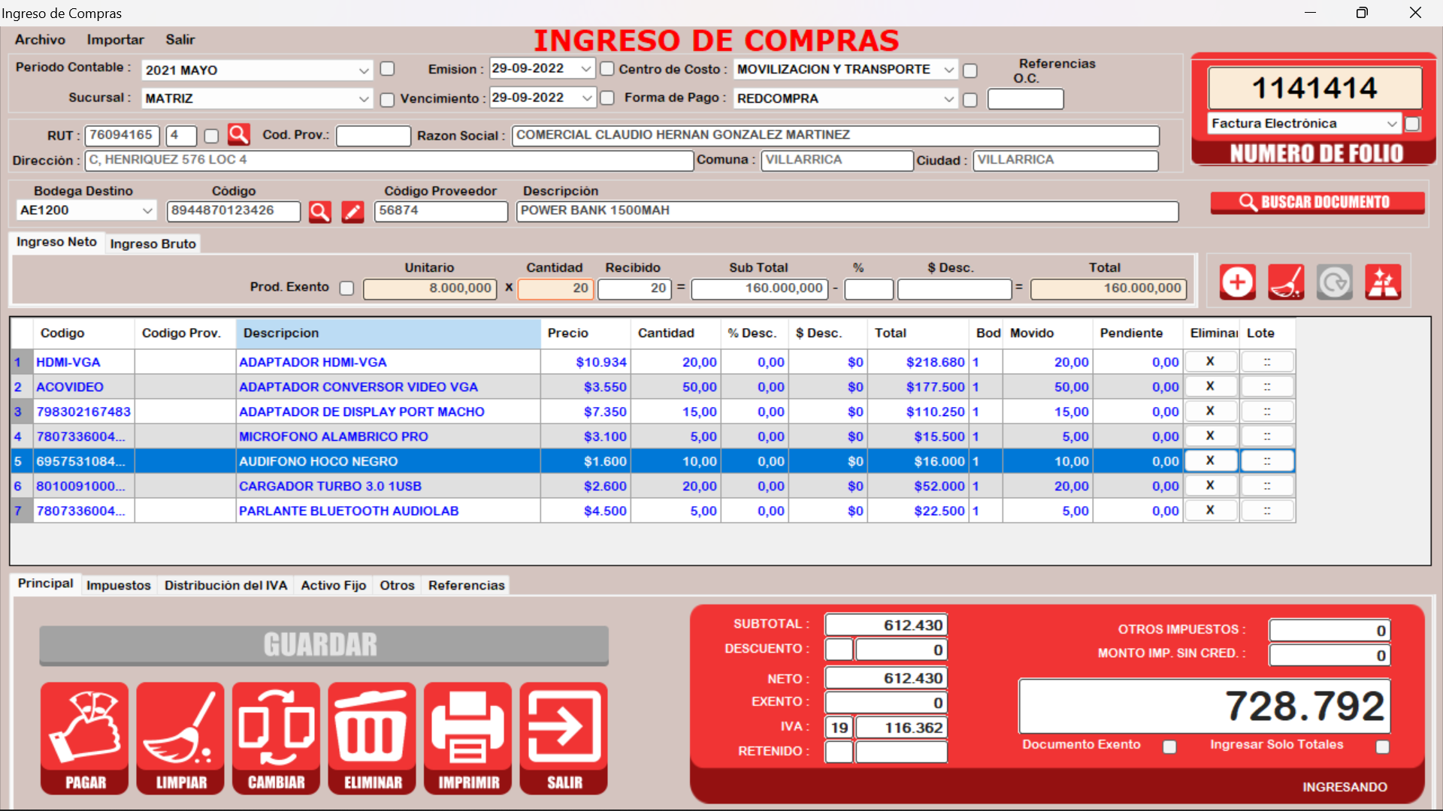Open Bodega Destino AE1200 dropdown
Viewport: 1443px width, 811px height.
(x=147, y=211)
